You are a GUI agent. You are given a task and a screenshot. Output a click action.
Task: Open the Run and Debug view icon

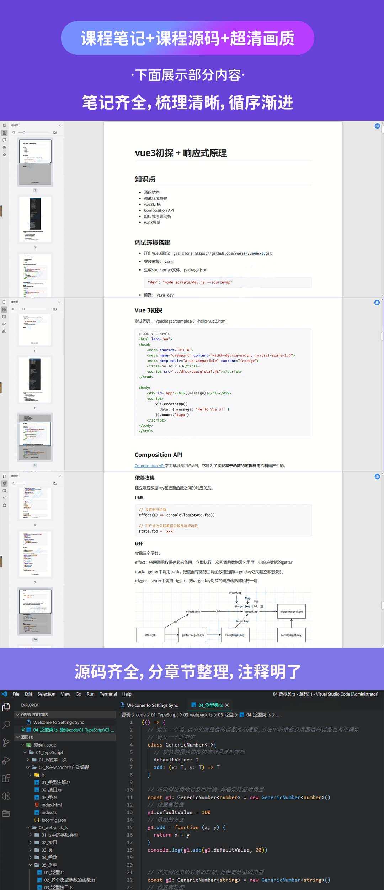point(6,760)
